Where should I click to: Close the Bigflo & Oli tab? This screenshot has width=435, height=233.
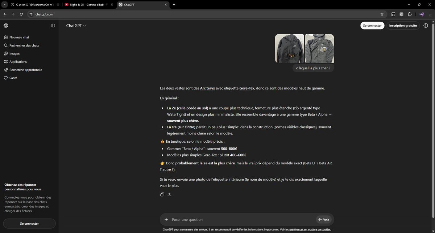(x=111, y=5)
